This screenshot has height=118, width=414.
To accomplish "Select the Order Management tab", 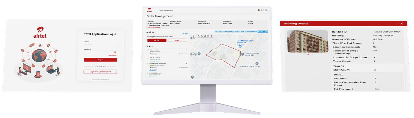I will pyautogui.click(x=166, y=10).
